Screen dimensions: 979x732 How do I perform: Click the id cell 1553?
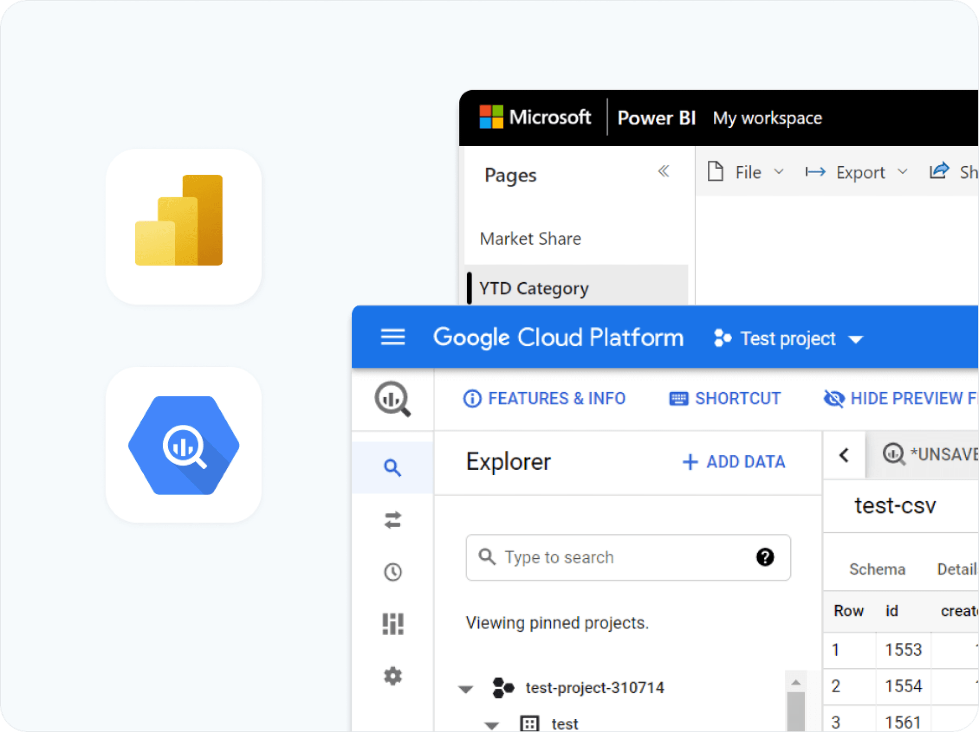[903, 649]
